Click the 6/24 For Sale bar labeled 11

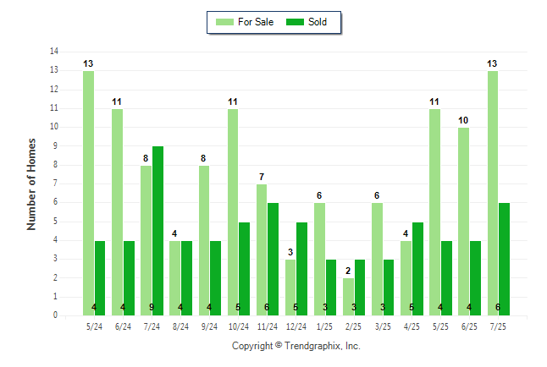(117, 212)
